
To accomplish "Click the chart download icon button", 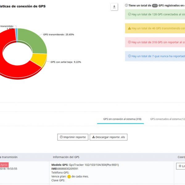I will [x=114, y=7].
